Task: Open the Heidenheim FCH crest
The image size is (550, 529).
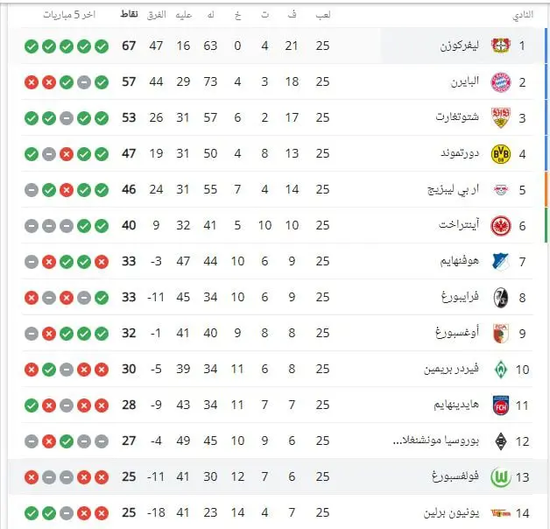Action: click(x=501, y=406)
